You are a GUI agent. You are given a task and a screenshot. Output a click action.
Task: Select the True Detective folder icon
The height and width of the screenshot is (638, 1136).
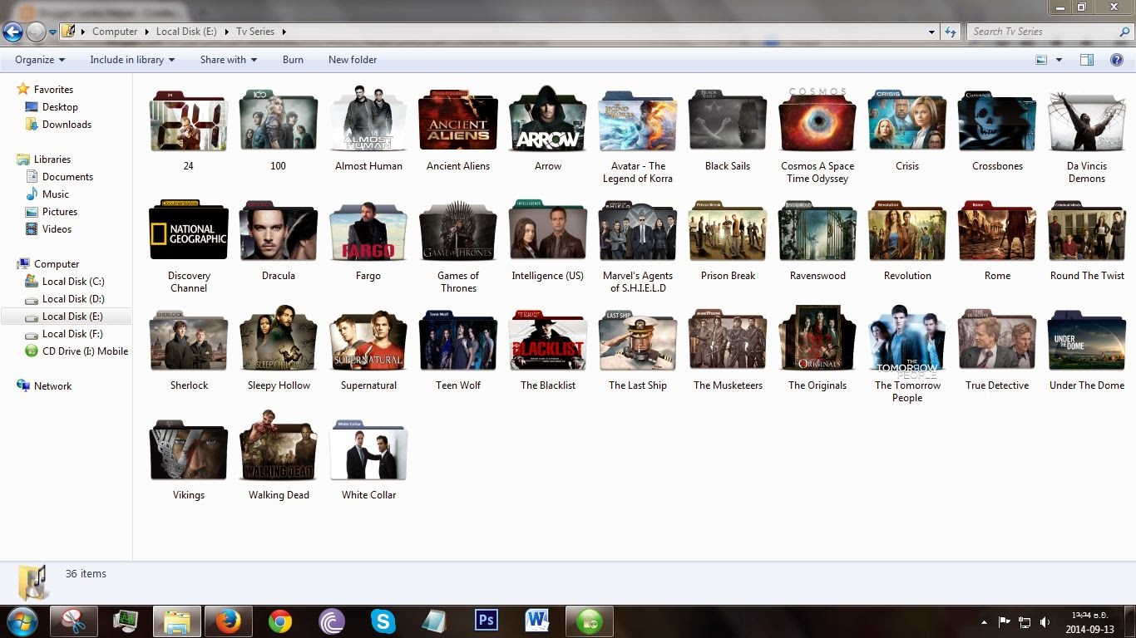click(997, 341)
